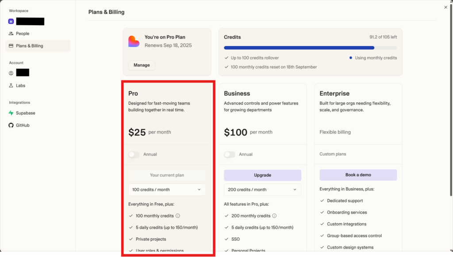Enable Annual billing toggle for Pro plan
Viewport: 453px width, 257px height.
[134, 155]
